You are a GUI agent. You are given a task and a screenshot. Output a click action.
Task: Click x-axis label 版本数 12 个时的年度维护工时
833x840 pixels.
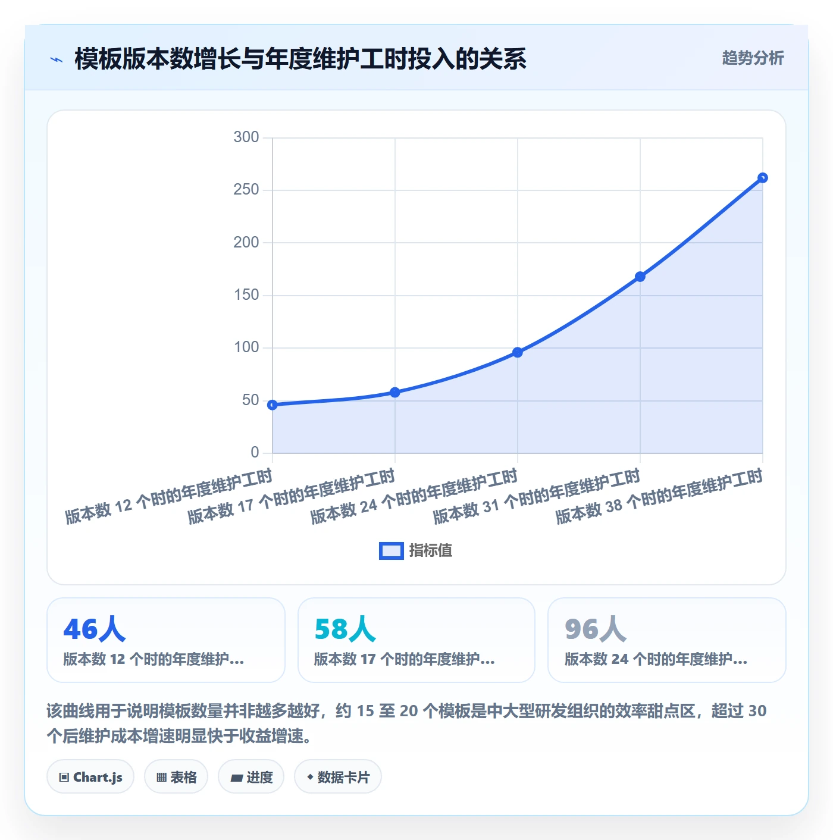click(168, 496)
